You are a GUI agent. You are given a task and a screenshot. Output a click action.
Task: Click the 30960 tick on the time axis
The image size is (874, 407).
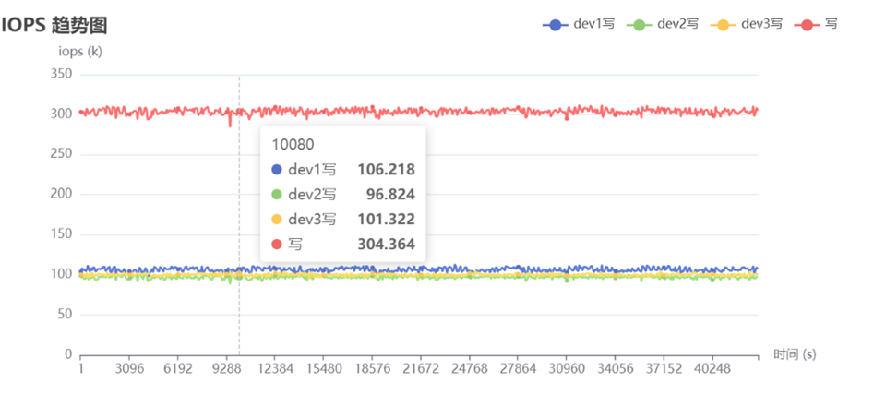click(566, 369)
